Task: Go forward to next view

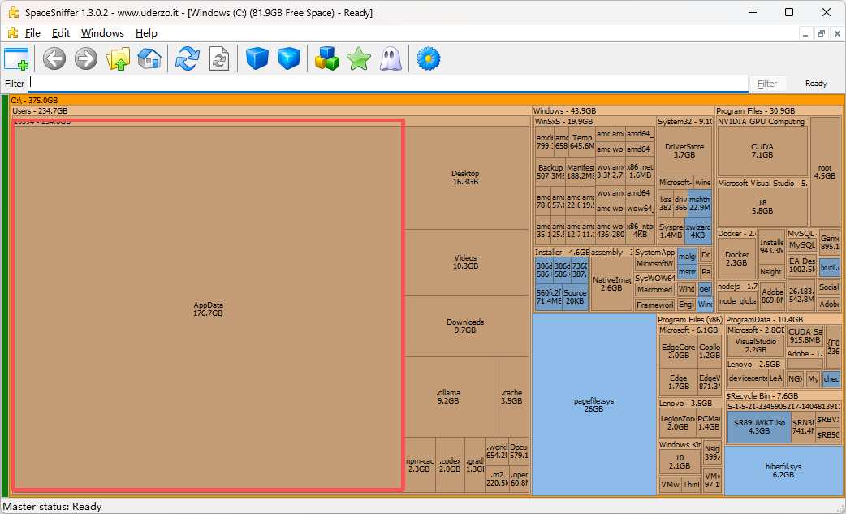Action: coord(86,58)
